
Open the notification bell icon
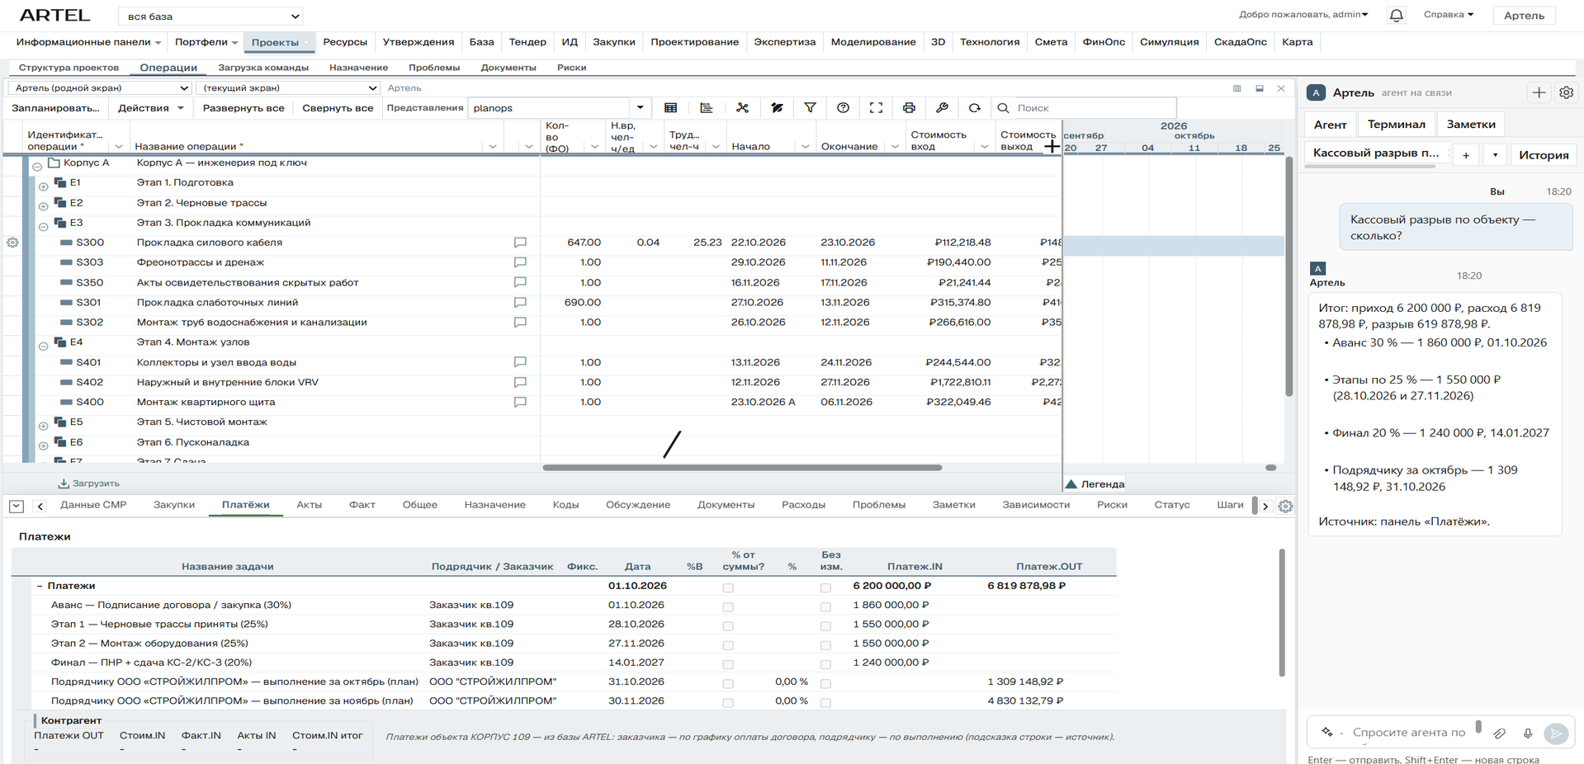[1397, 15]
